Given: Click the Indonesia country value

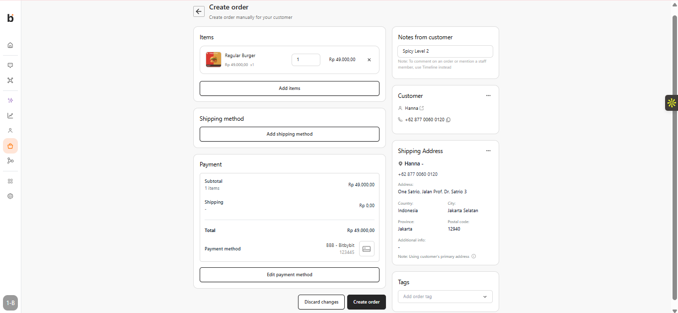Looking at the screenshot, I should [408, 211].
